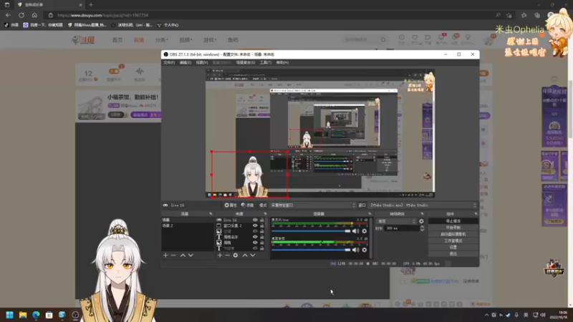Toggle visibility of '窗口采集 2' source
Image resolution: width=573 pixels, height=322 pixels.
tap(255, 225)
